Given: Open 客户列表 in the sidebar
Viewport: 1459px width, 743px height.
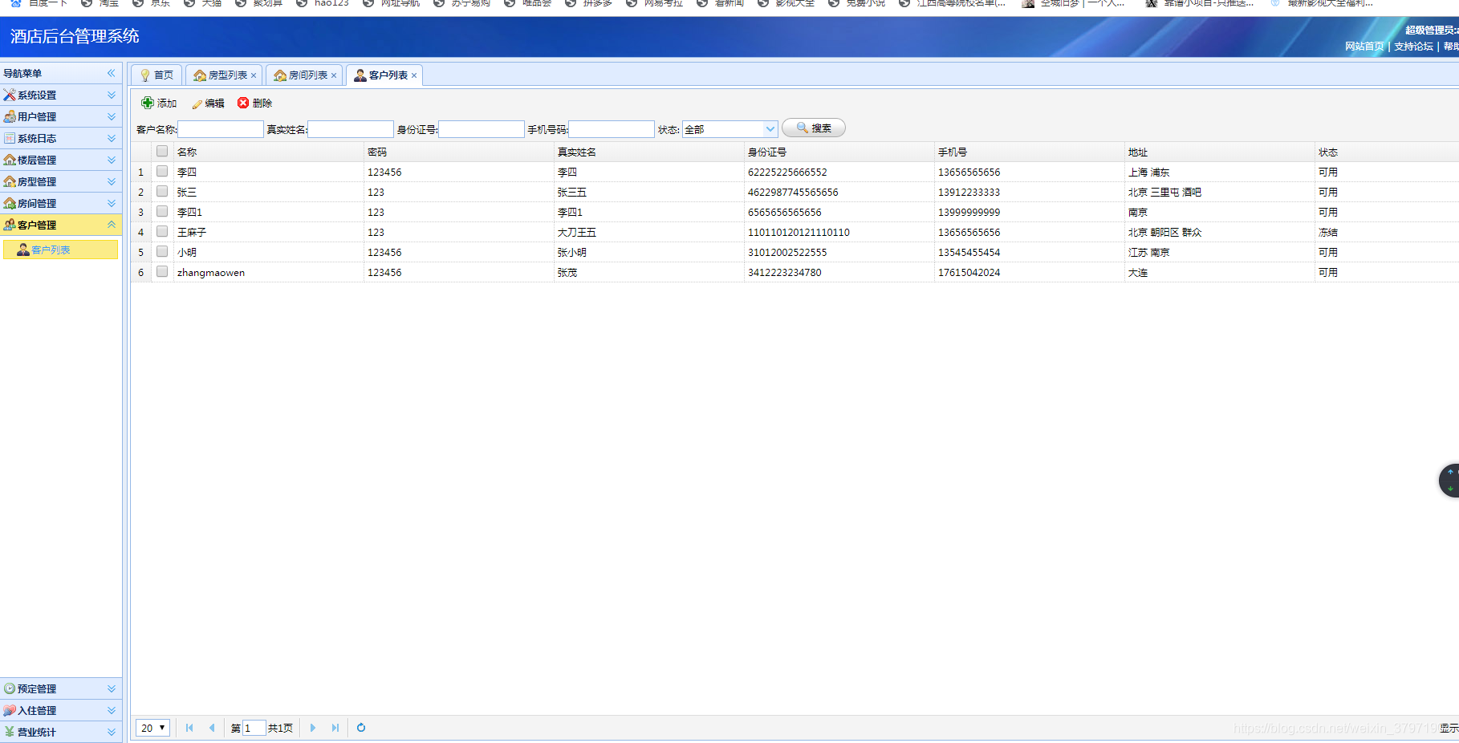Looking at the screenshot, I should point(61,250).
